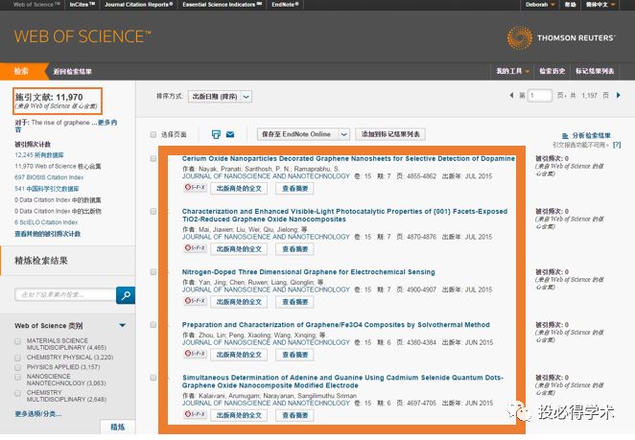Click S-F-X icon for Cerium Oxide article
Viewport: 635px width, 440px height.
[195, 188]
